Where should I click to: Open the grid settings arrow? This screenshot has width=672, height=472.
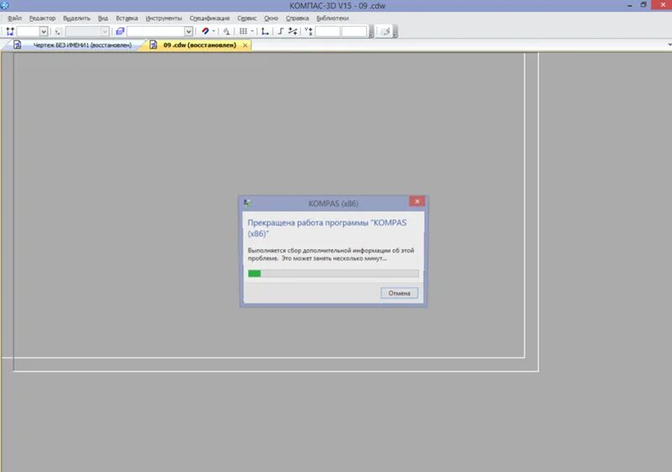(251, 31)
